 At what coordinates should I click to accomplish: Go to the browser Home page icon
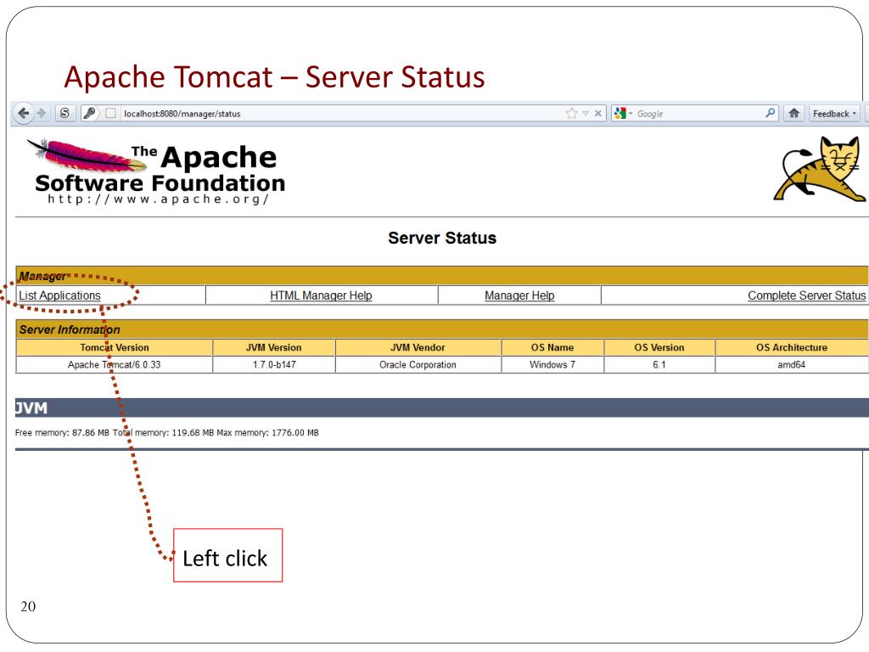coord(793,113)
